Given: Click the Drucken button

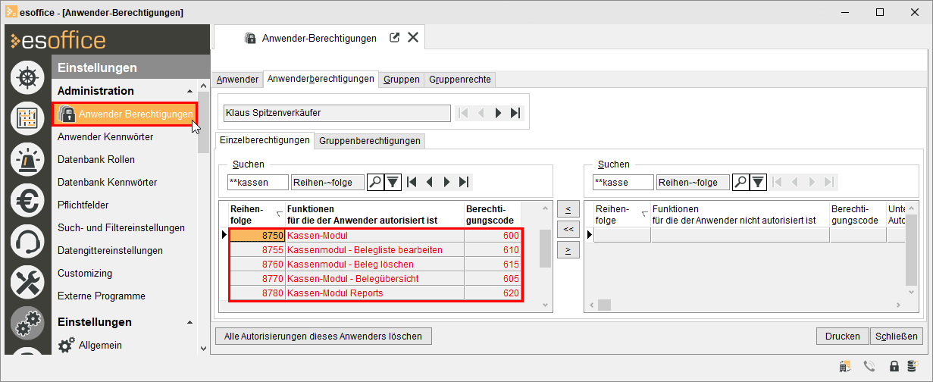Looking at the screenshot, I should click(x=842, y=337).
